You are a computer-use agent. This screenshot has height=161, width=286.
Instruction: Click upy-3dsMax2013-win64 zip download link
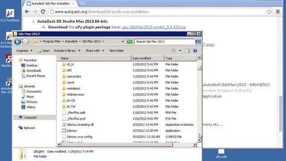[x=154, y=27]
